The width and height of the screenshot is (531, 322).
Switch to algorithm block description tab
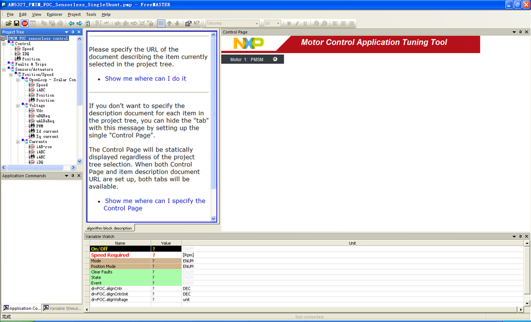[x=110, y=228]
